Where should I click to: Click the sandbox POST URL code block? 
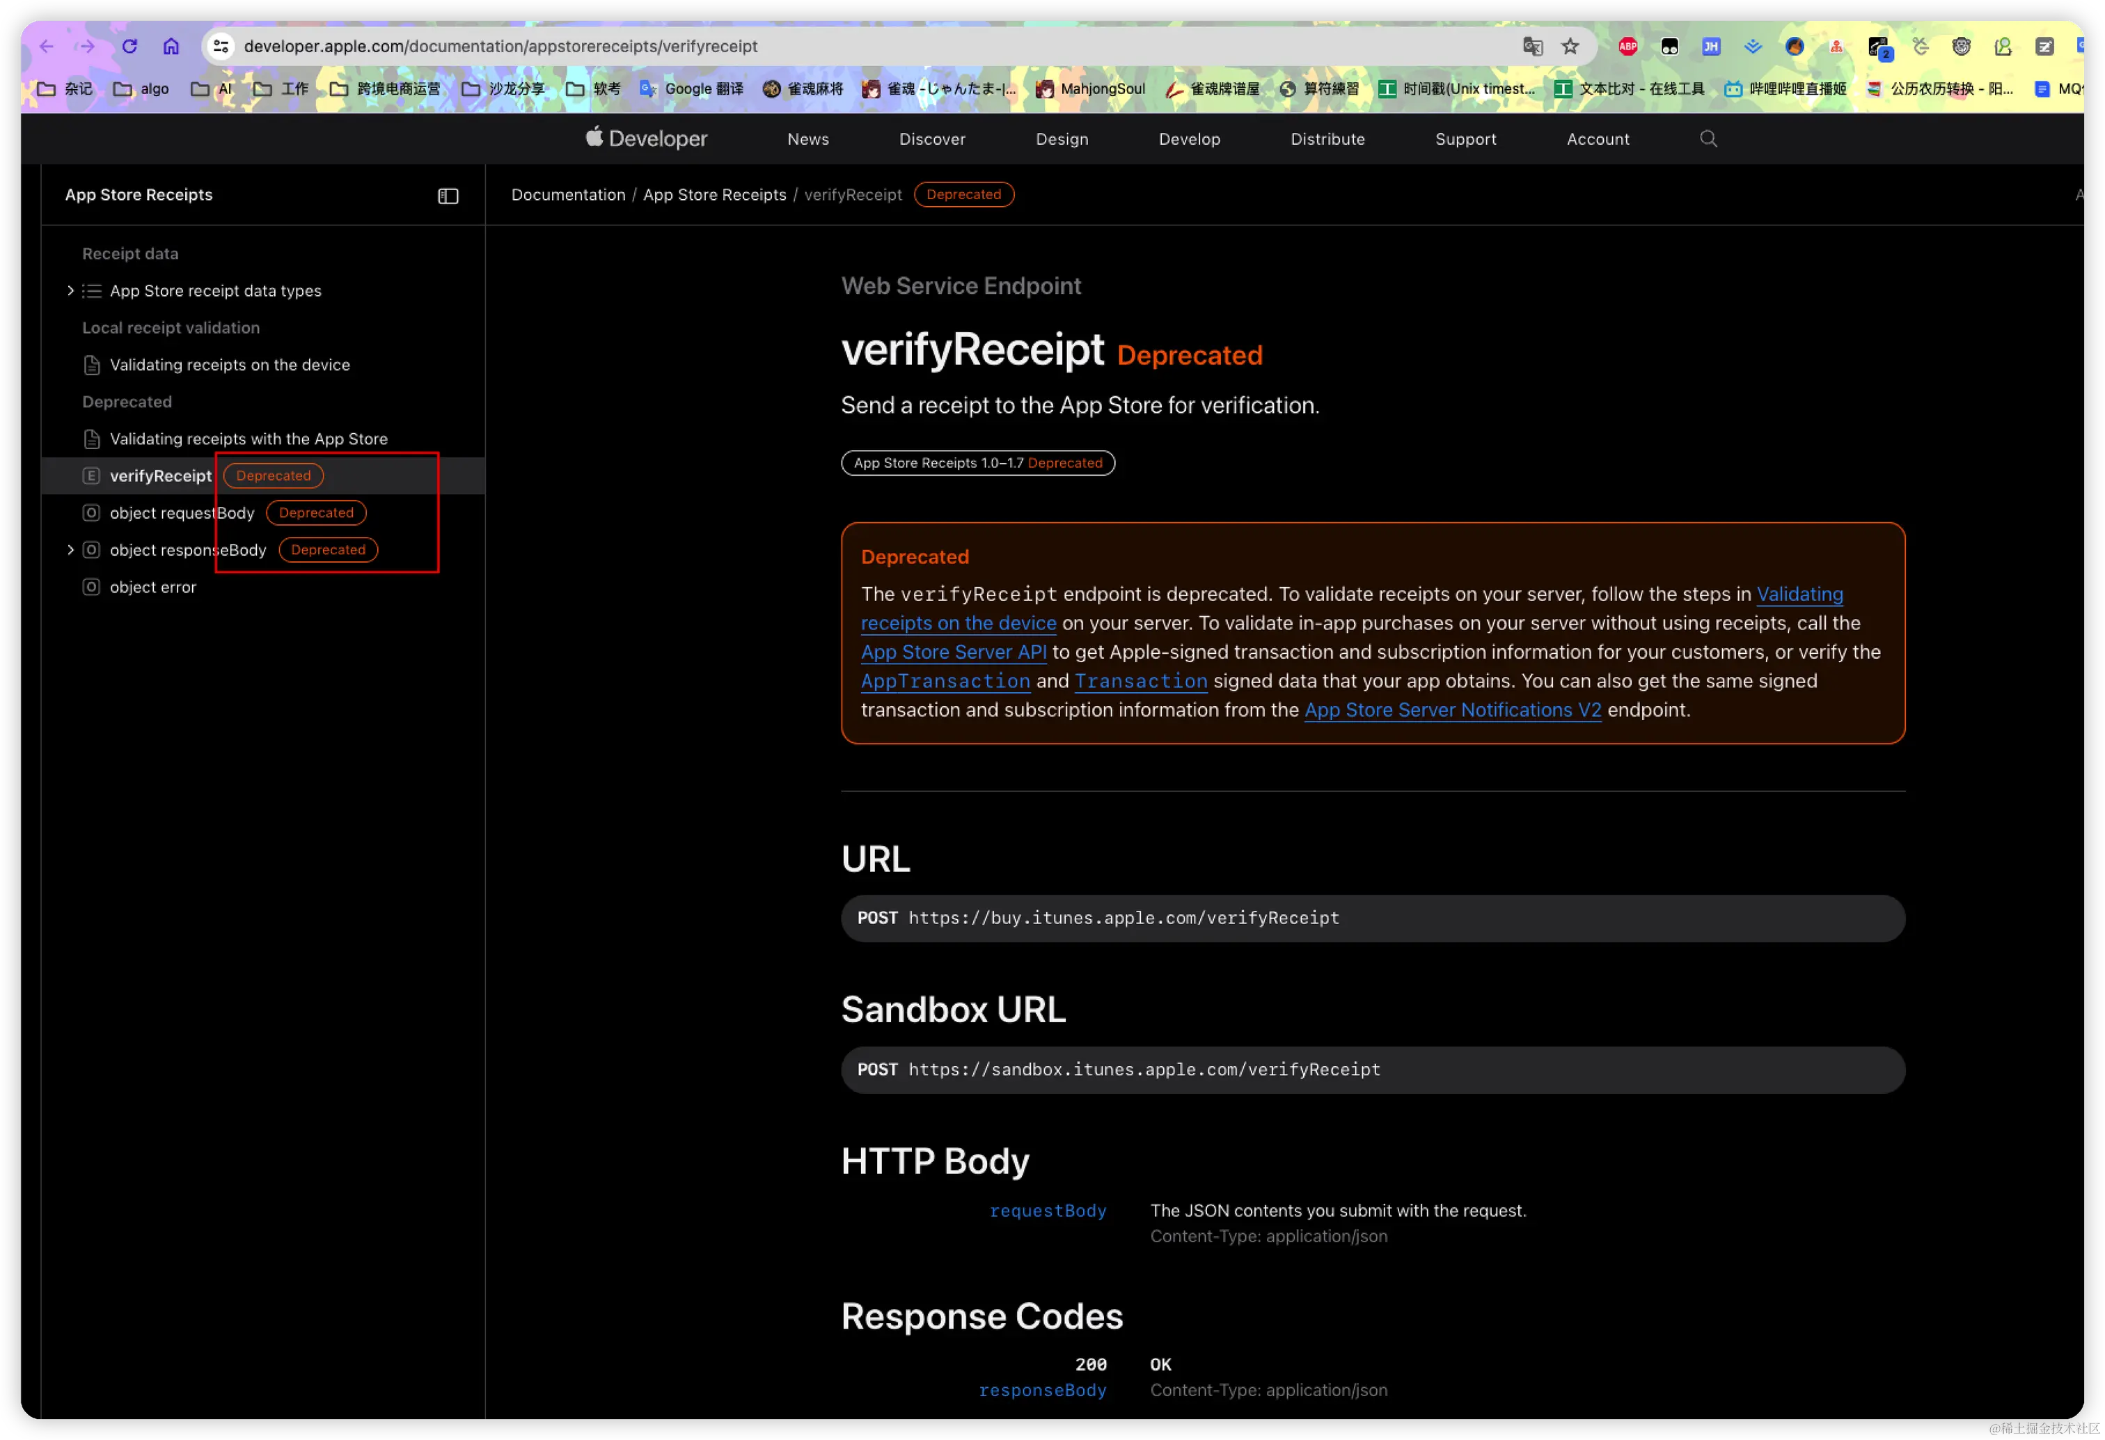tap(1372, 1070)
